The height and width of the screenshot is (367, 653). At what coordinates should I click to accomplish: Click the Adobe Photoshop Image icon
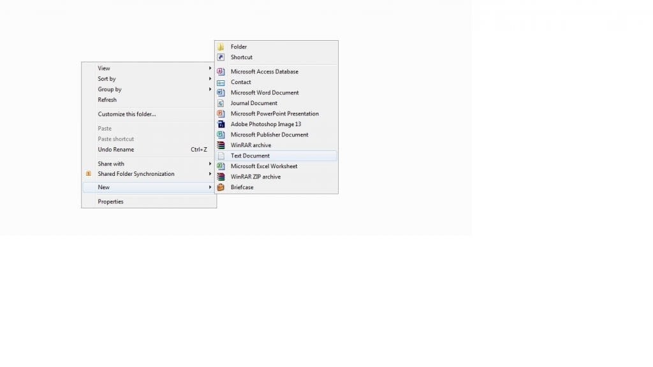221,124
